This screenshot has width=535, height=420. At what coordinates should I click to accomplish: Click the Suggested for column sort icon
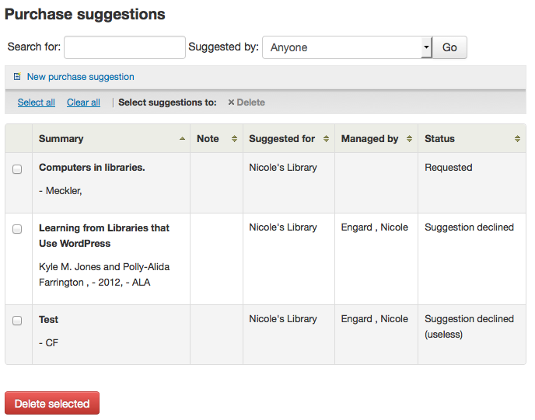tap(326, 139)
